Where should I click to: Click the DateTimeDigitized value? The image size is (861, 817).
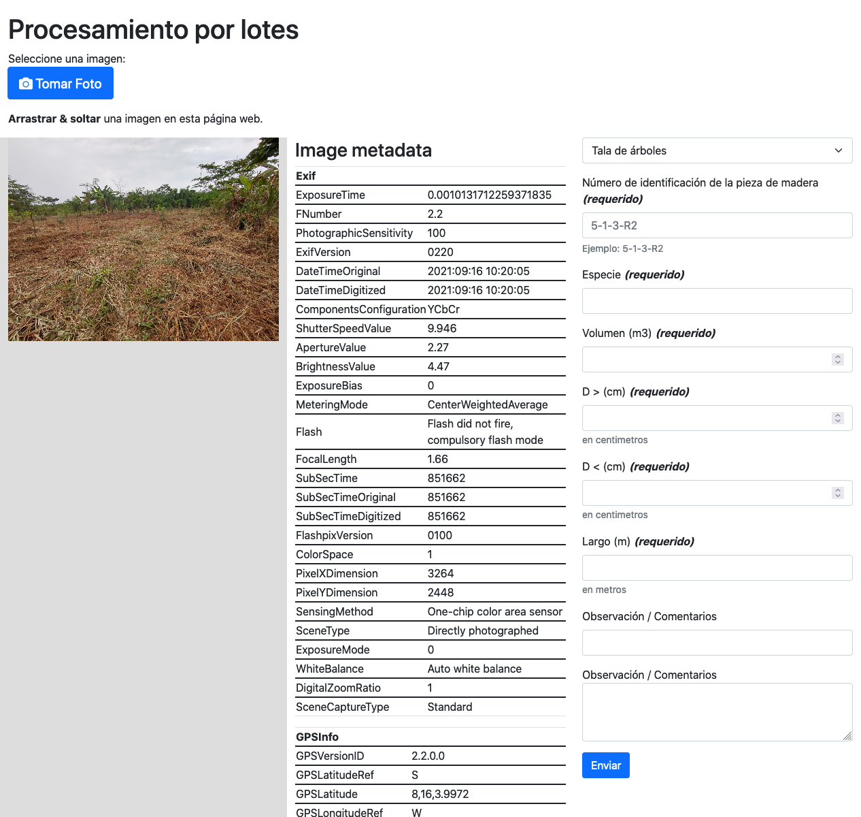(478, 290)
